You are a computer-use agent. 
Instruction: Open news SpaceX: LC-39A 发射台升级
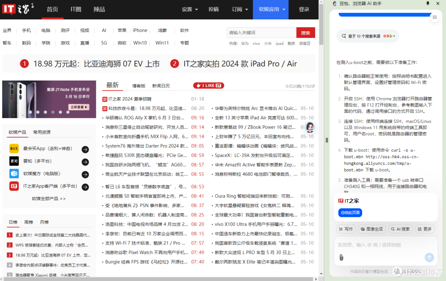(x=254, y=155)
